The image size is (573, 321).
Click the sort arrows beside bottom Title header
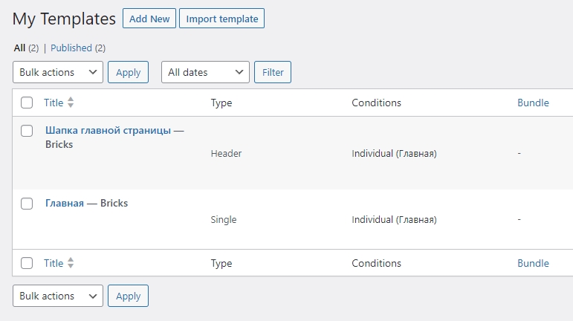coord(71,263)
